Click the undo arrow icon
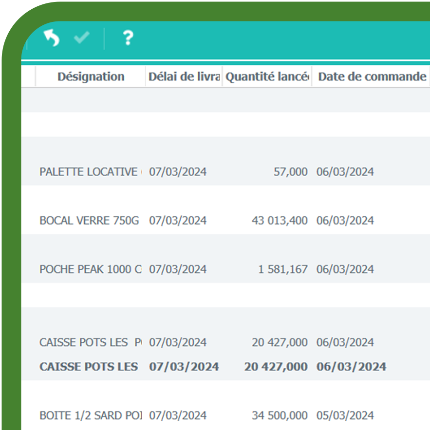430x430 pixels. (x=51, y=38)
